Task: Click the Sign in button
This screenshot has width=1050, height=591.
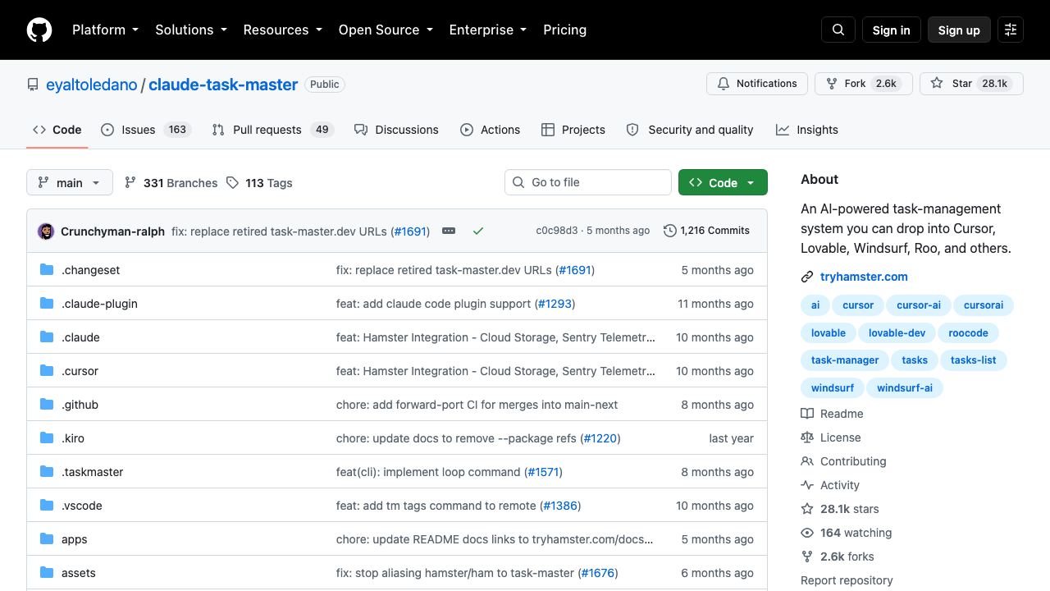Action: (x=891, y=30)
